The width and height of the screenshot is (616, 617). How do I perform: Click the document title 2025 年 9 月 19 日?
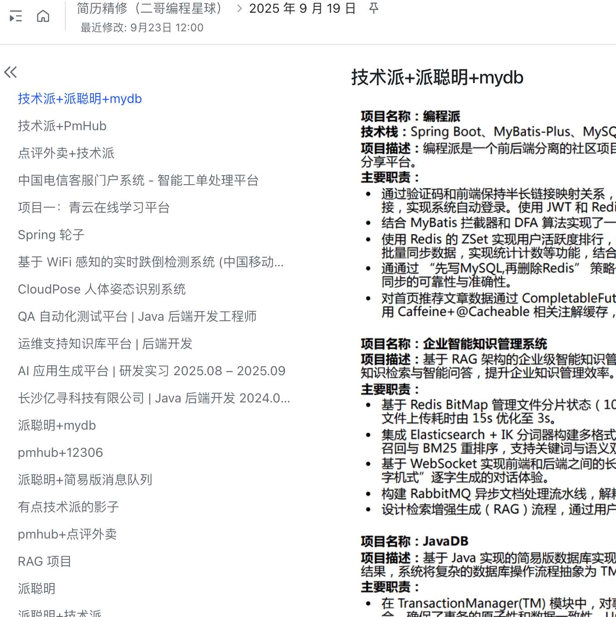coord(303,8)
